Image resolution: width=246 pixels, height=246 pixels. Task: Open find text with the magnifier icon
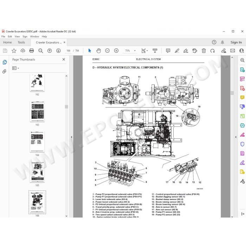pyautogui.click(x=41, y=51)
